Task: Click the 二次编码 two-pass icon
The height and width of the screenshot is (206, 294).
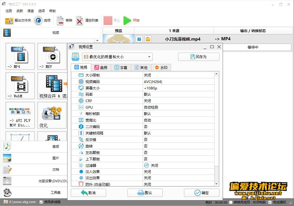Action: [81, 127]
